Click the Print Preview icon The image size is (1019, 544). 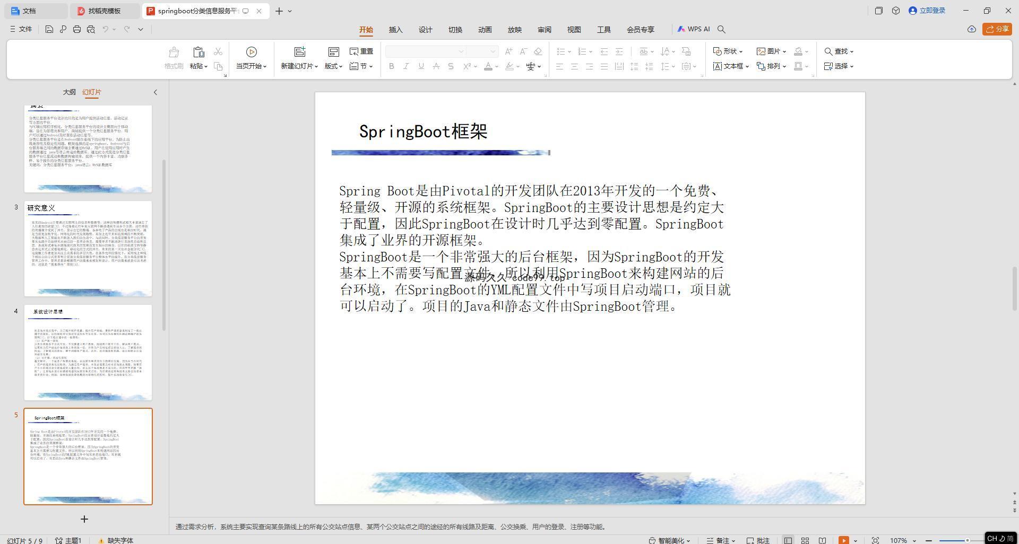coord(91,29)
